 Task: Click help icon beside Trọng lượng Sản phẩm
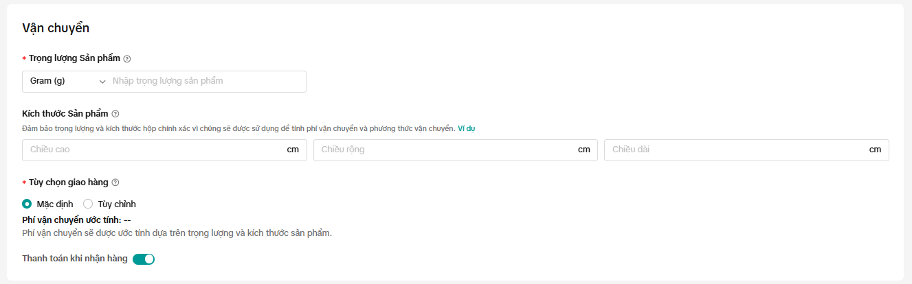coord(127,59)
